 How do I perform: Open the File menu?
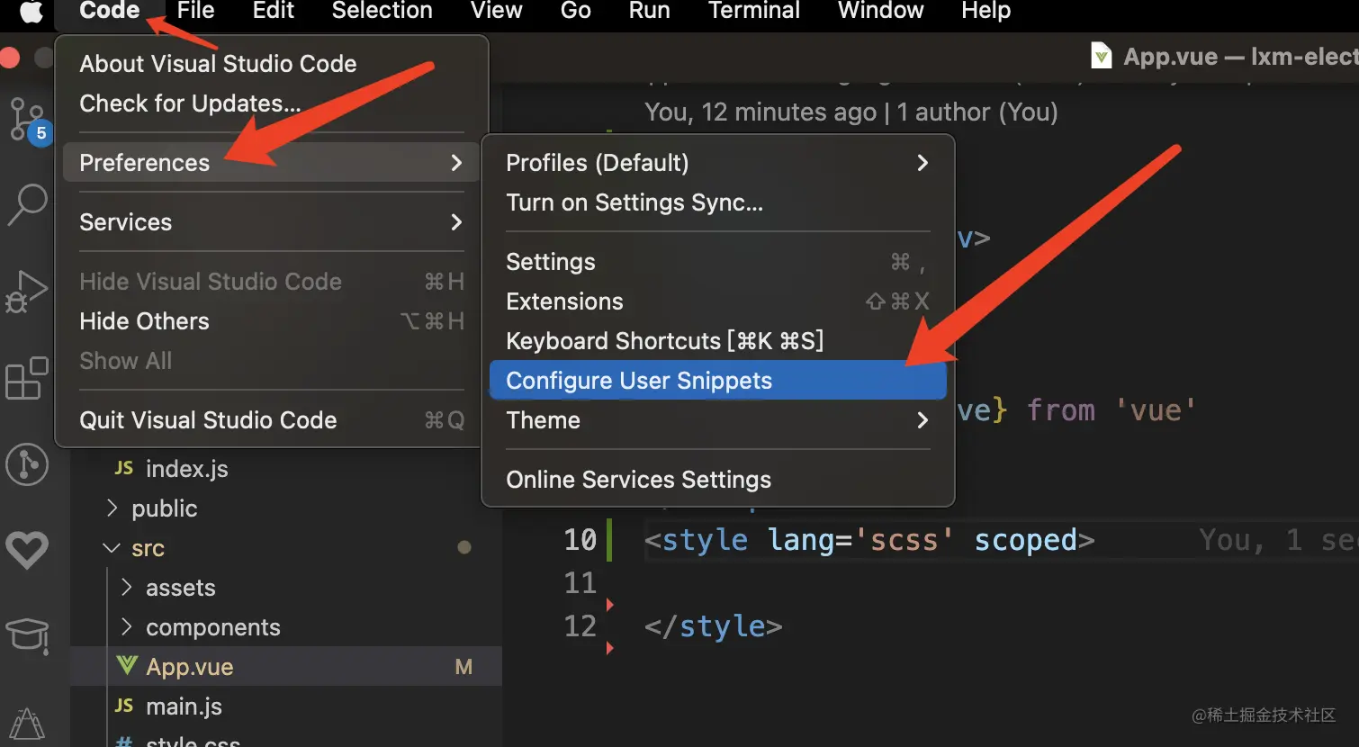(195, 11)
